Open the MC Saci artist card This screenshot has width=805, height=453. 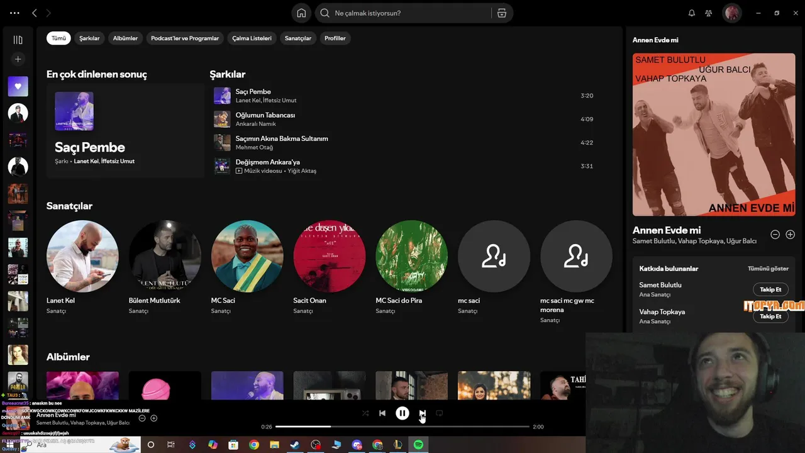pos(247,267)
